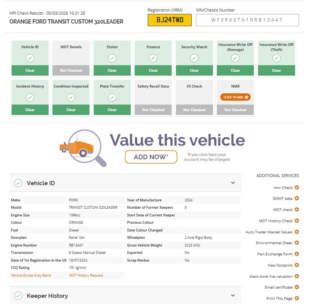The image size is (309, 304).
Task: Open the Vehicle Excise Duty Band link
Action: (31, 275)
